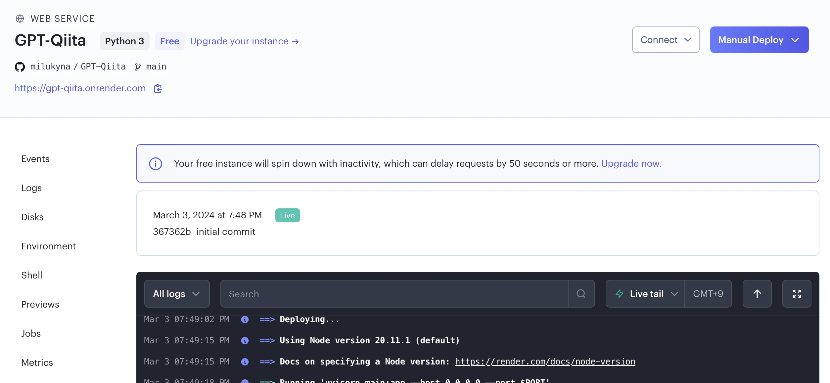Click info icon on Using Node version row

[245, 341]
